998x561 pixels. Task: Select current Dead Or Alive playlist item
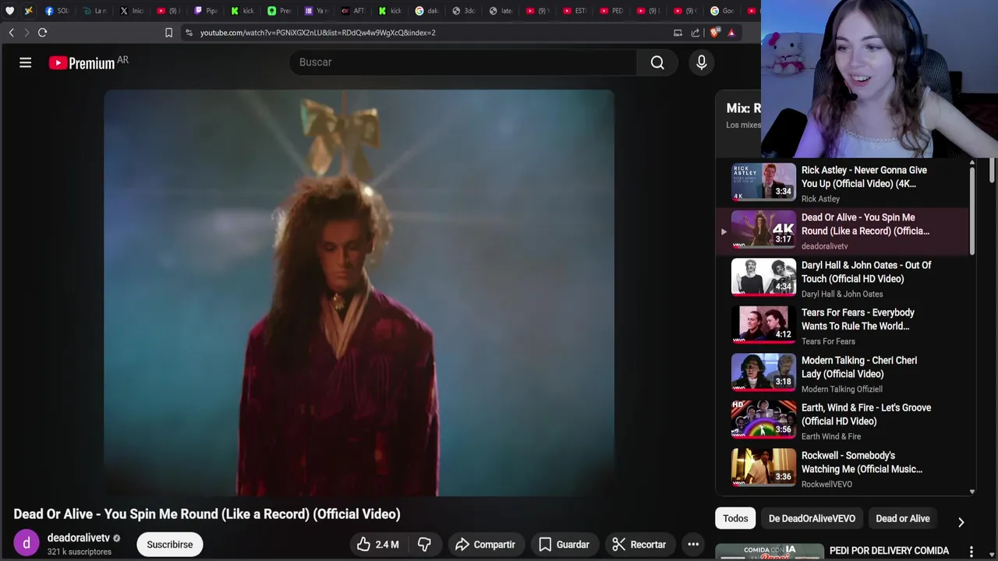(x=842, y=231)
